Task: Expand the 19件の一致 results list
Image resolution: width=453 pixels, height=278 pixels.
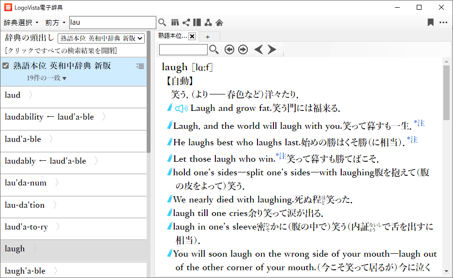Action: point(46,78)
